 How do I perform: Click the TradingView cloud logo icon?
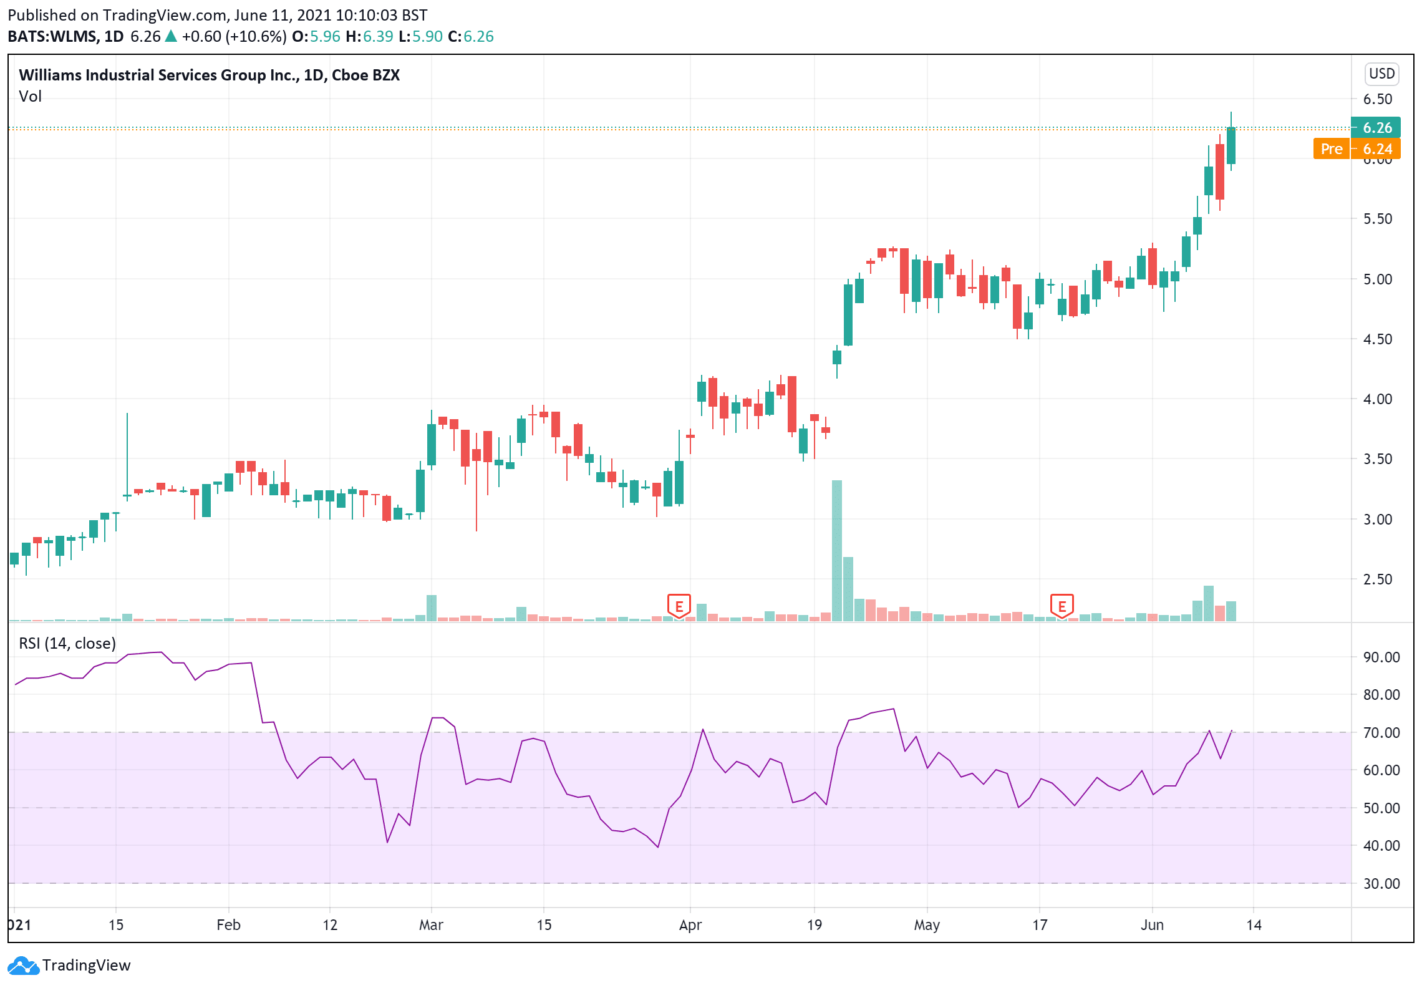[23, 966]
